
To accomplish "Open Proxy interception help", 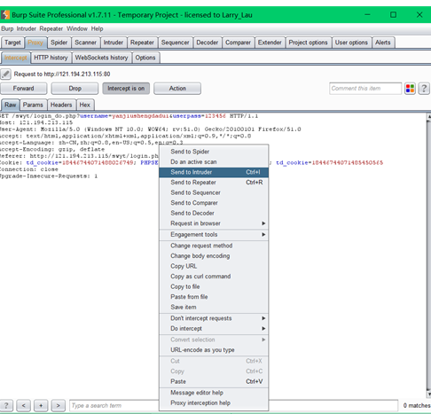I will (214, 403).
